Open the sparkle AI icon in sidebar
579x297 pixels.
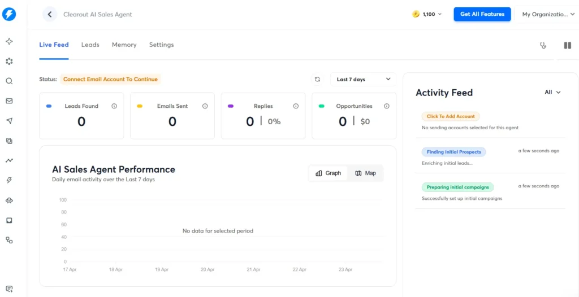pos(9,41)
